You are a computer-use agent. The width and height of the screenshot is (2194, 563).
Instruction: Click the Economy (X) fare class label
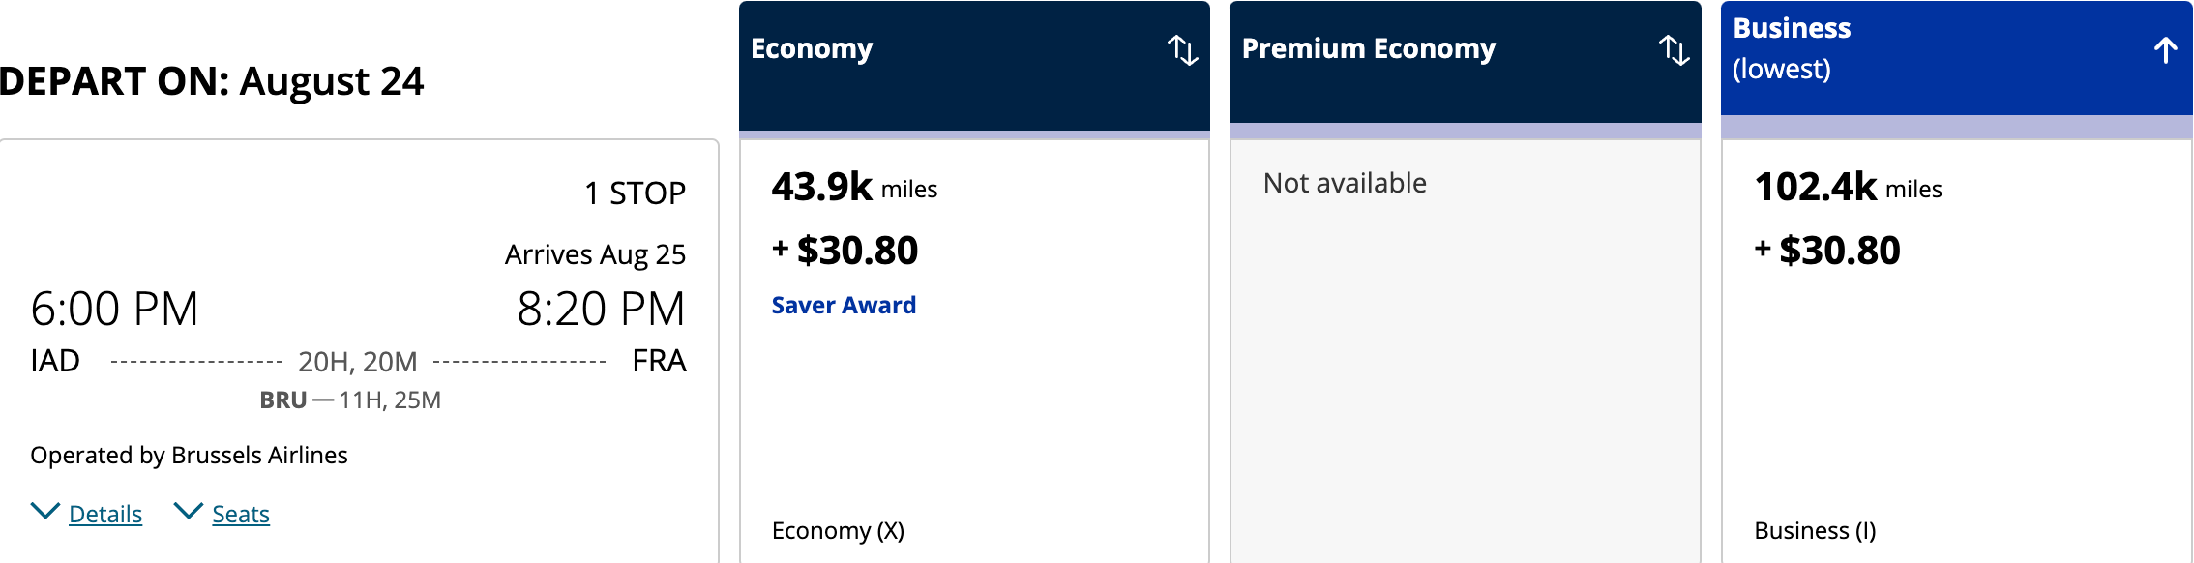838,530
